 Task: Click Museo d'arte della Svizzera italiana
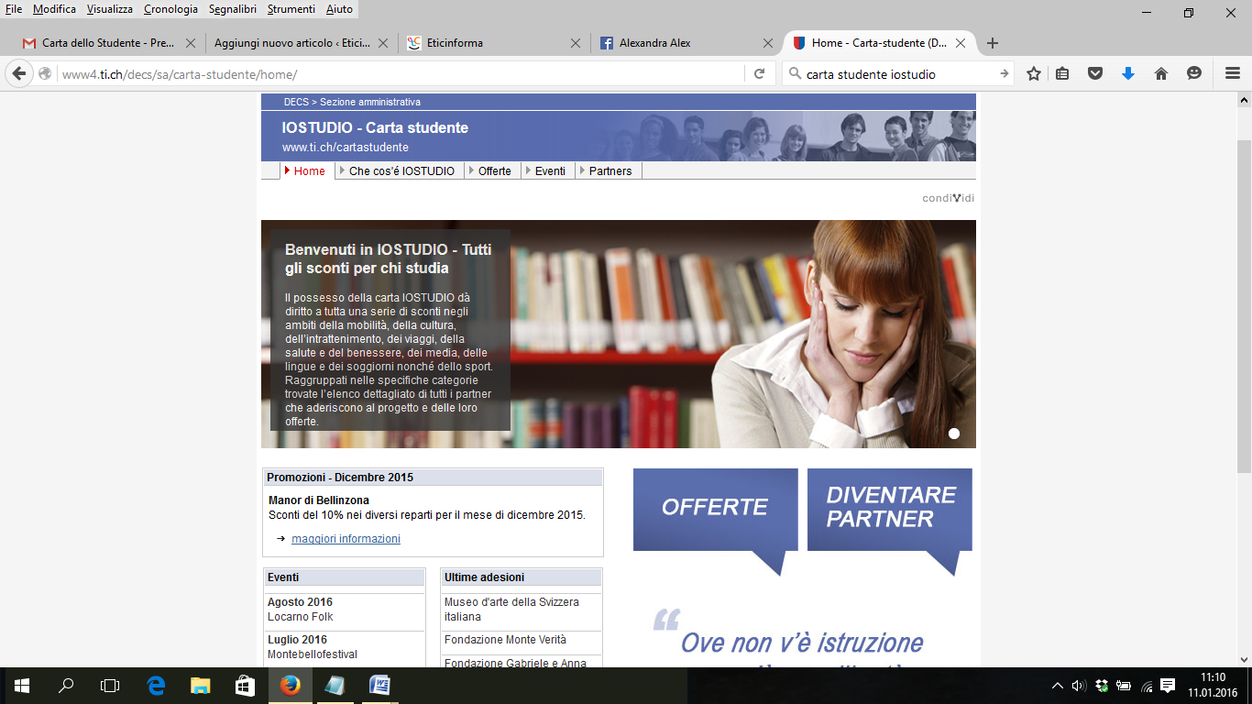(511, 610)
